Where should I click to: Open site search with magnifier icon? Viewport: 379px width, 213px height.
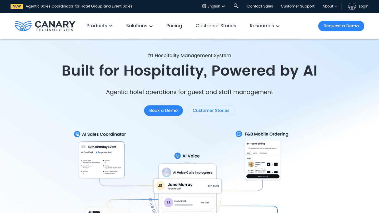pyautogui.click(x=236, y=6)
